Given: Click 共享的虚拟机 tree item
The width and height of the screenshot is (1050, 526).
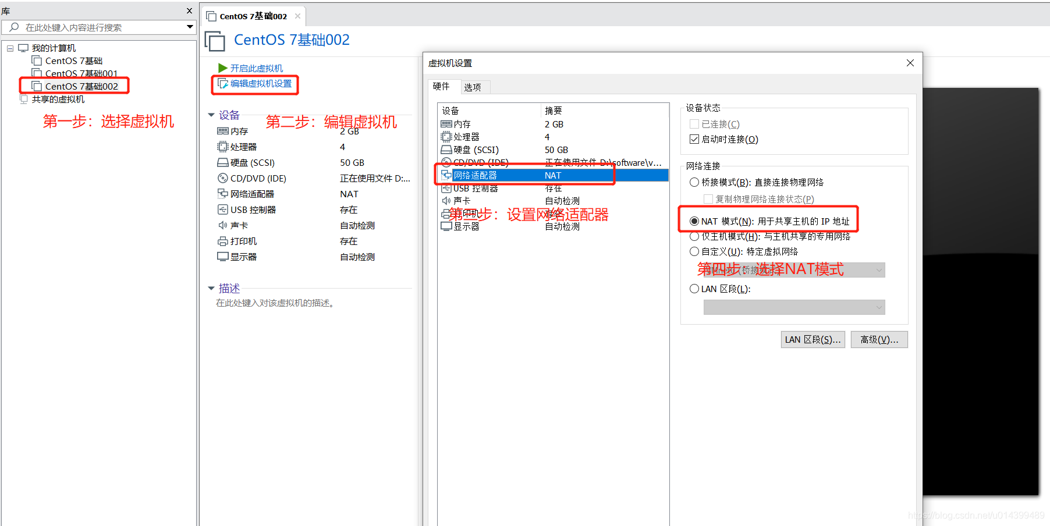Looking at the screenshot, I should pos(58,99).
